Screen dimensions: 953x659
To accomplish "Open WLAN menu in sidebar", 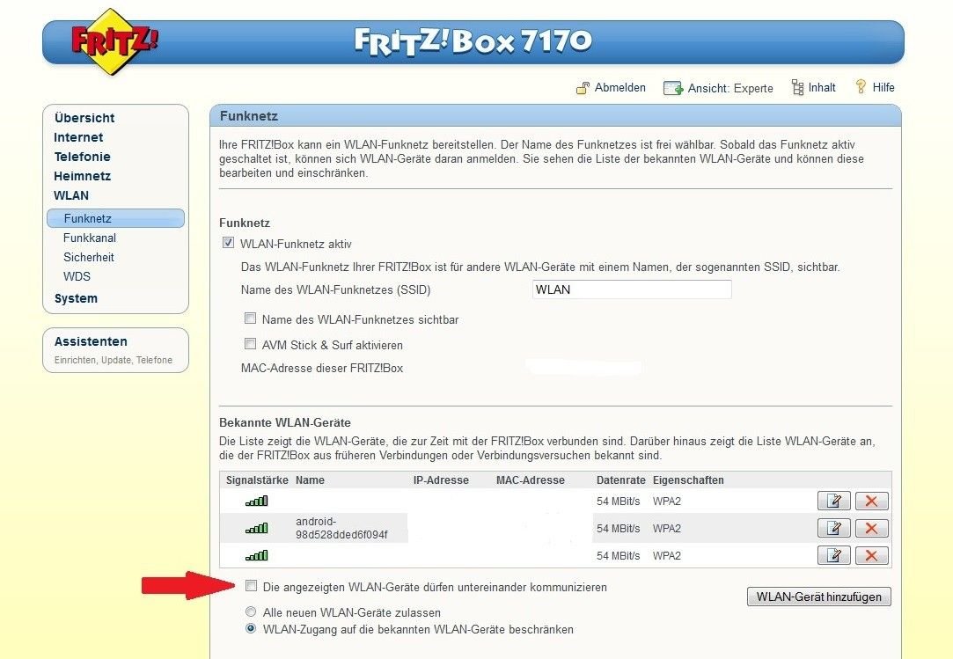I will coord(71,195).
